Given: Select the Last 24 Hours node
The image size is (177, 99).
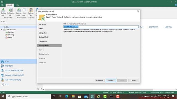Looking at the screenshot, I should coord(11,30).
